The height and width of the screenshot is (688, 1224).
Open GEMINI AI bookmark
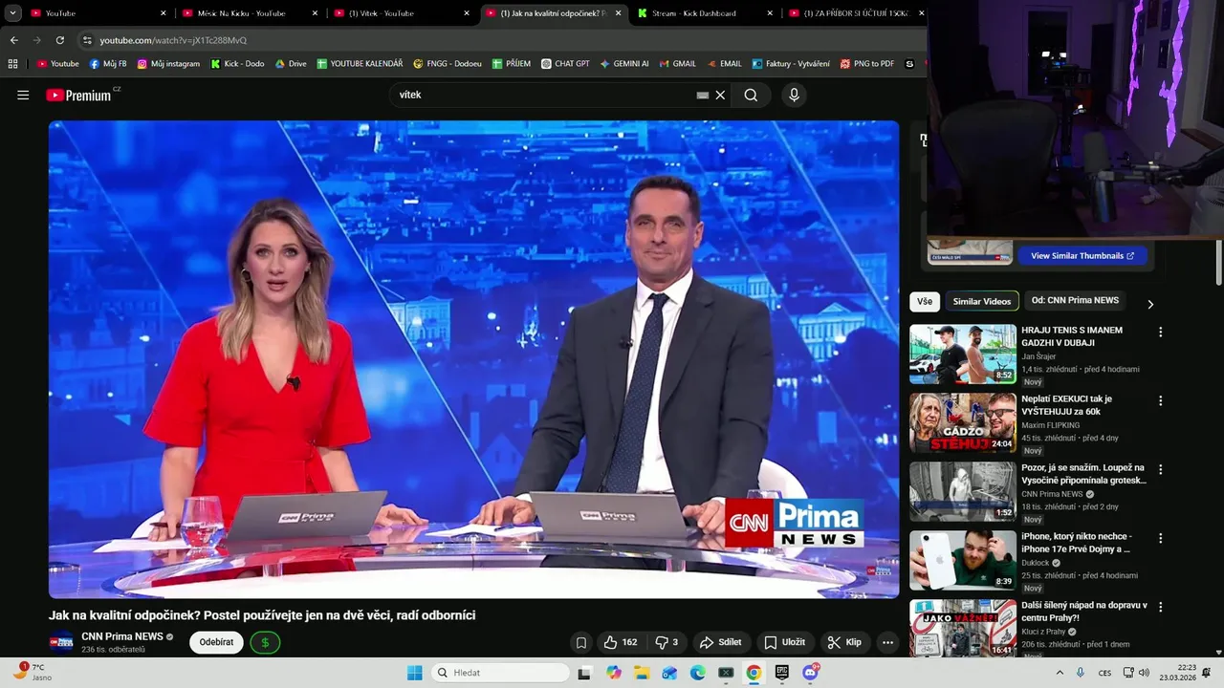[624, 64]
